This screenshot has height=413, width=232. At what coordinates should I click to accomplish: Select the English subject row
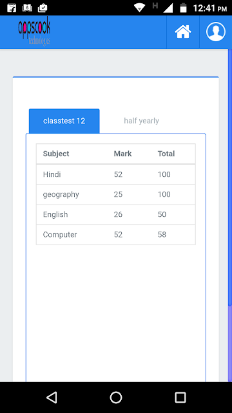click(x=116, y=214)
